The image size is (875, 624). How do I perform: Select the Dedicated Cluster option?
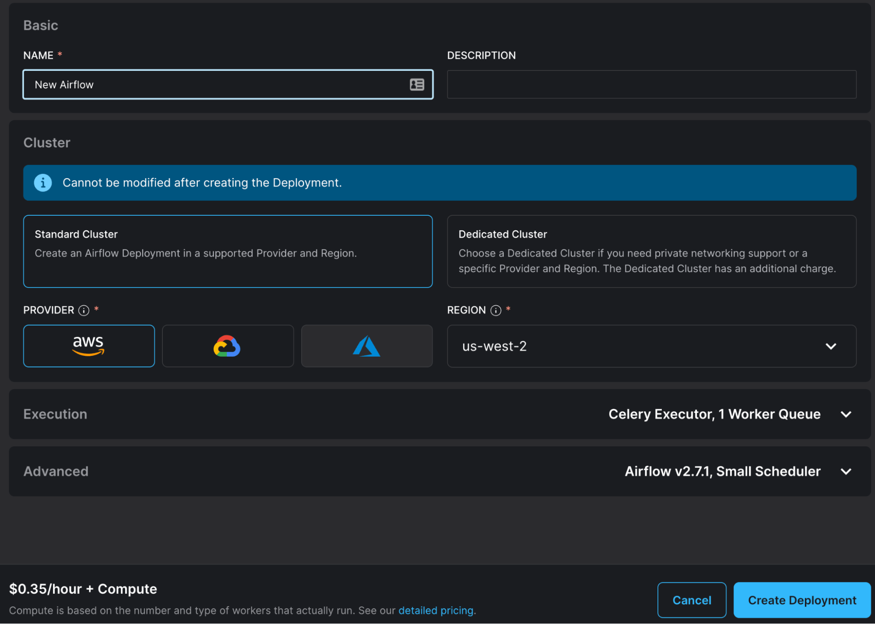(x=651, y=251)
